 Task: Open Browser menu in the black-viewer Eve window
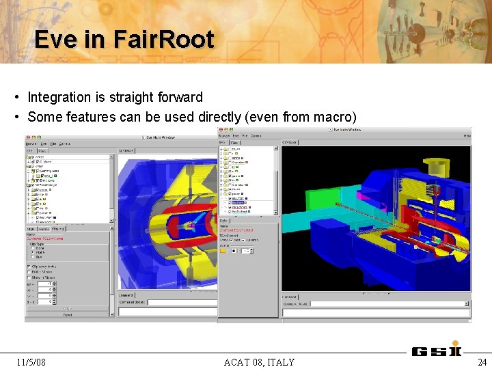(x=224, y=136)
